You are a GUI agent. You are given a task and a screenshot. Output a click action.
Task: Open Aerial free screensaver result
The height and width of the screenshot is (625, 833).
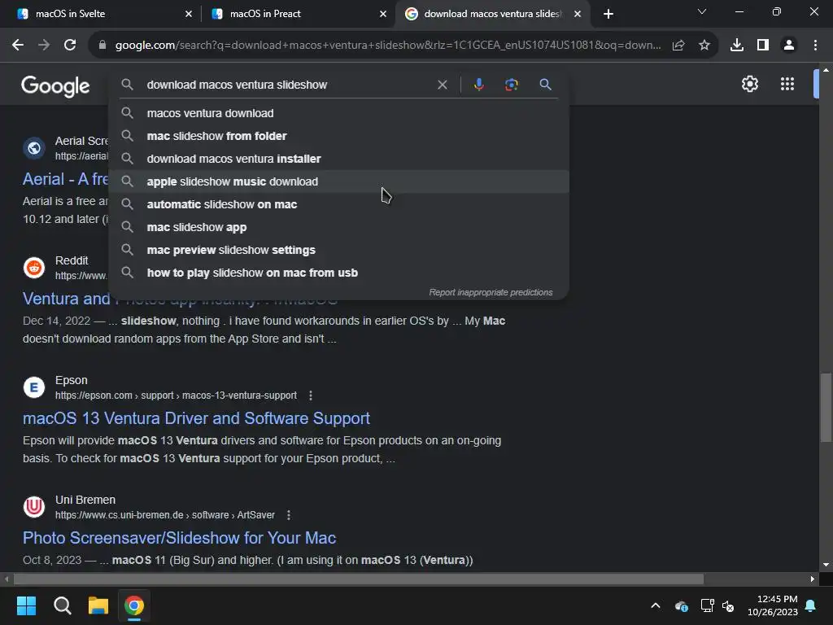[x=65, y=179]
